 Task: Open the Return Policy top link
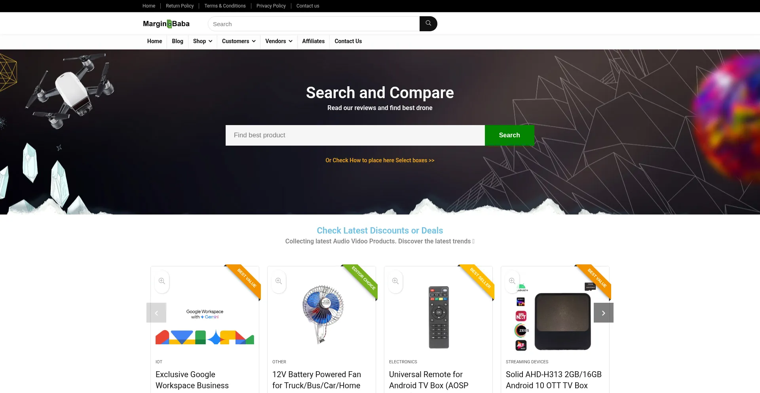[180, 6]
